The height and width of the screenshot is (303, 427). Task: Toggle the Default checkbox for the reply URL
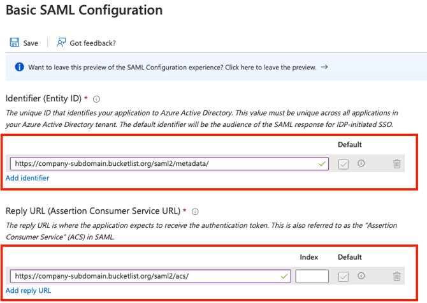click(344, 276)
